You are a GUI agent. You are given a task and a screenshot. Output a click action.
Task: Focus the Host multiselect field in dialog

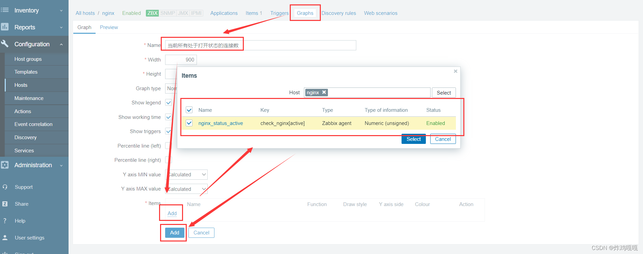367,93
